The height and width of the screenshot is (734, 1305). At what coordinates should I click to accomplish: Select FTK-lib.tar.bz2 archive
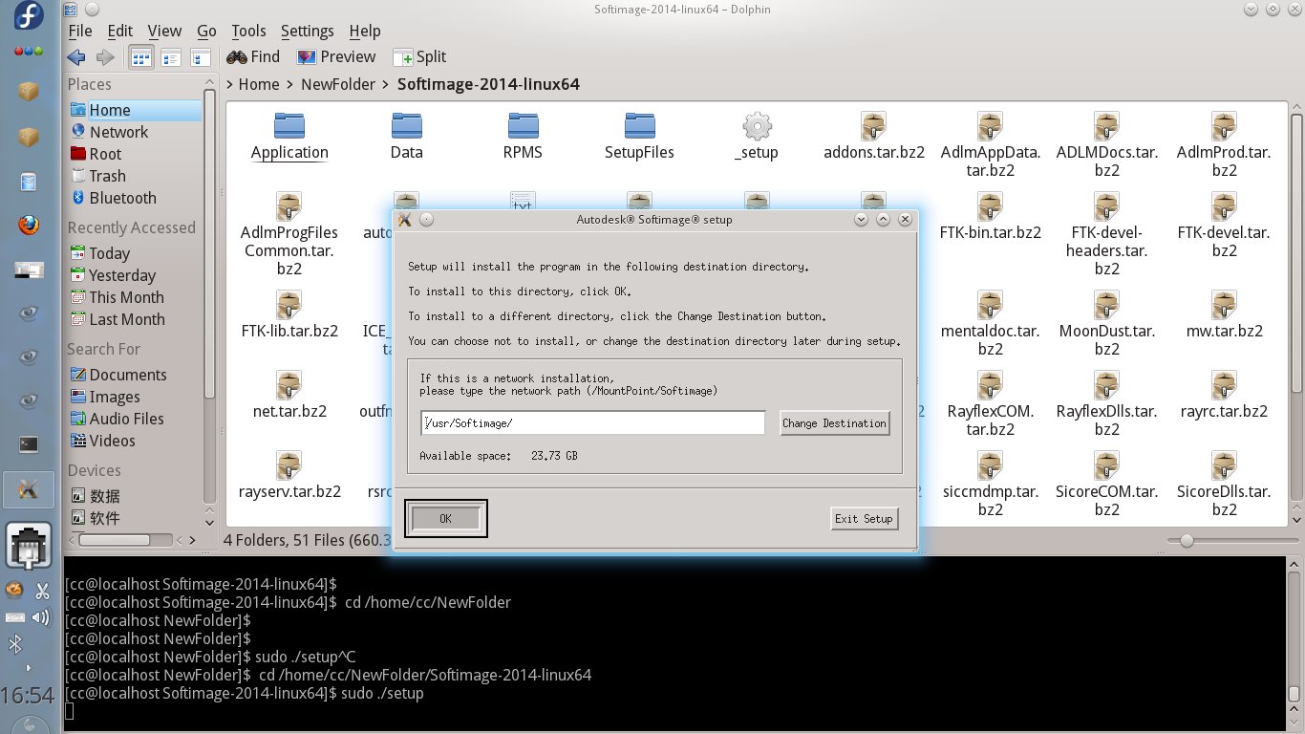click(289, 316)
